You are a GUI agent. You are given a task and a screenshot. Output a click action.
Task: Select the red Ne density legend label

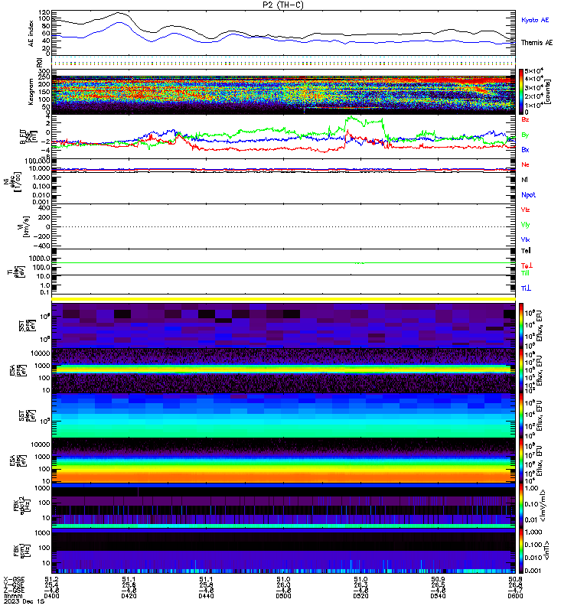pos(525,164)
